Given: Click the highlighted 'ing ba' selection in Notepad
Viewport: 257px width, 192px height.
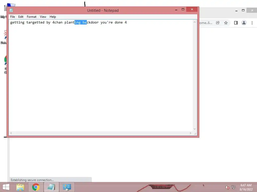Looking at the screenshot, I should click(x=81, y=22).
